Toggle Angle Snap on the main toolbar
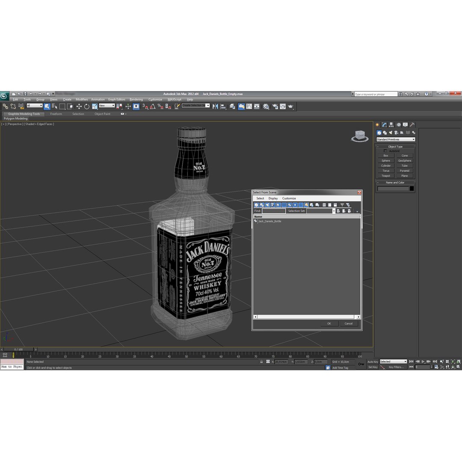The height and width of the screenshot is (462, 462). [153, 107]
